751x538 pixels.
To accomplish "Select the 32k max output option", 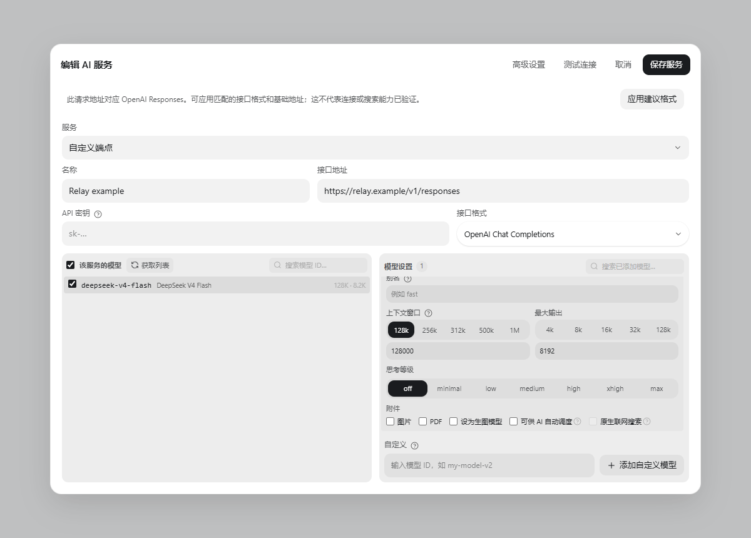I will [635, 330].
